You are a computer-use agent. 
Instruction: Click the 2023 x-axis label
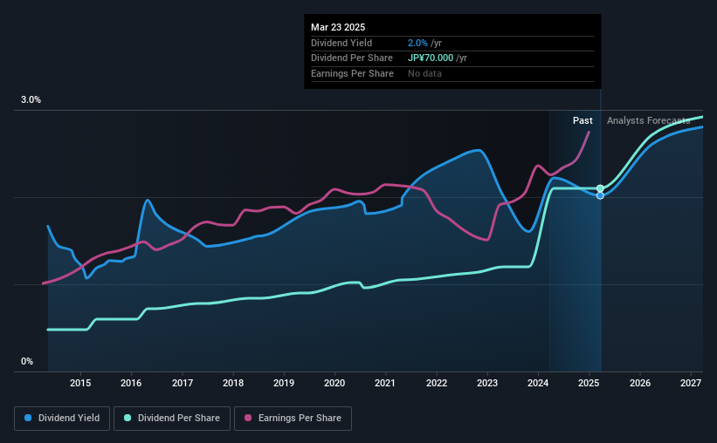(x=487, y=383)
